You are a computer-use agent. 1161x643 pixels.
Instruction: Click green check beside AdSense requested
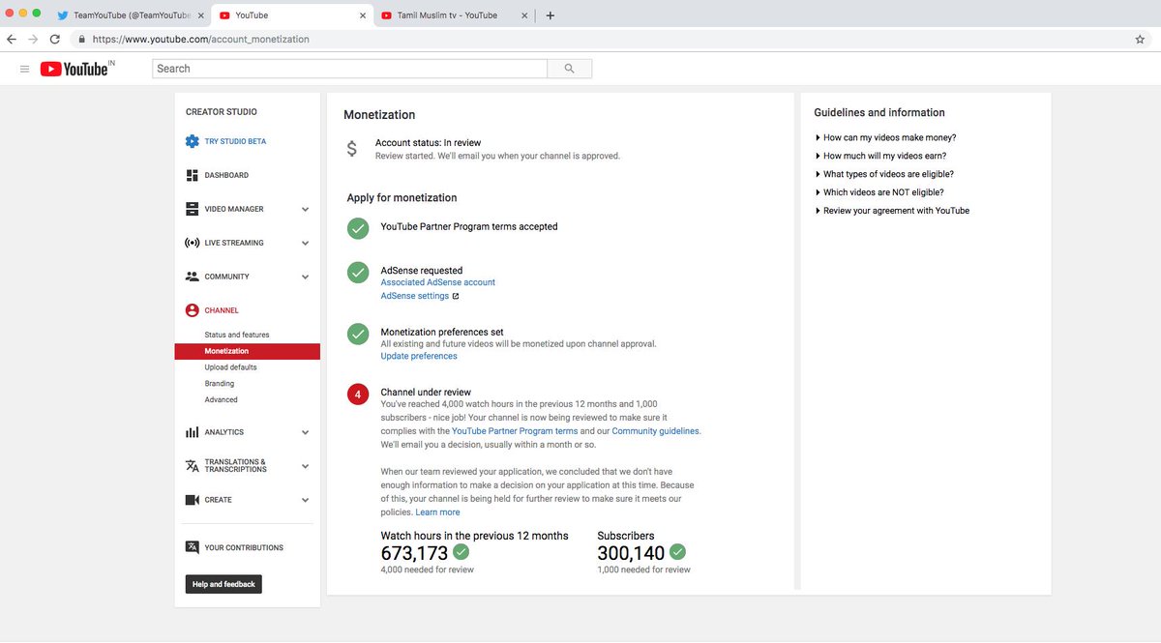click(358, 272)
